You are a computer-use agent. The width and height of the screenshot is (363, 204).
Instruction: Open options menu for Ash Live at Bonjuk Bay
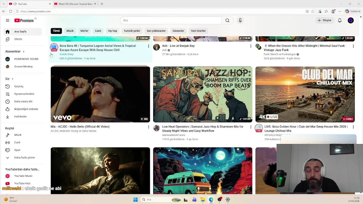(x=251, y=46)
